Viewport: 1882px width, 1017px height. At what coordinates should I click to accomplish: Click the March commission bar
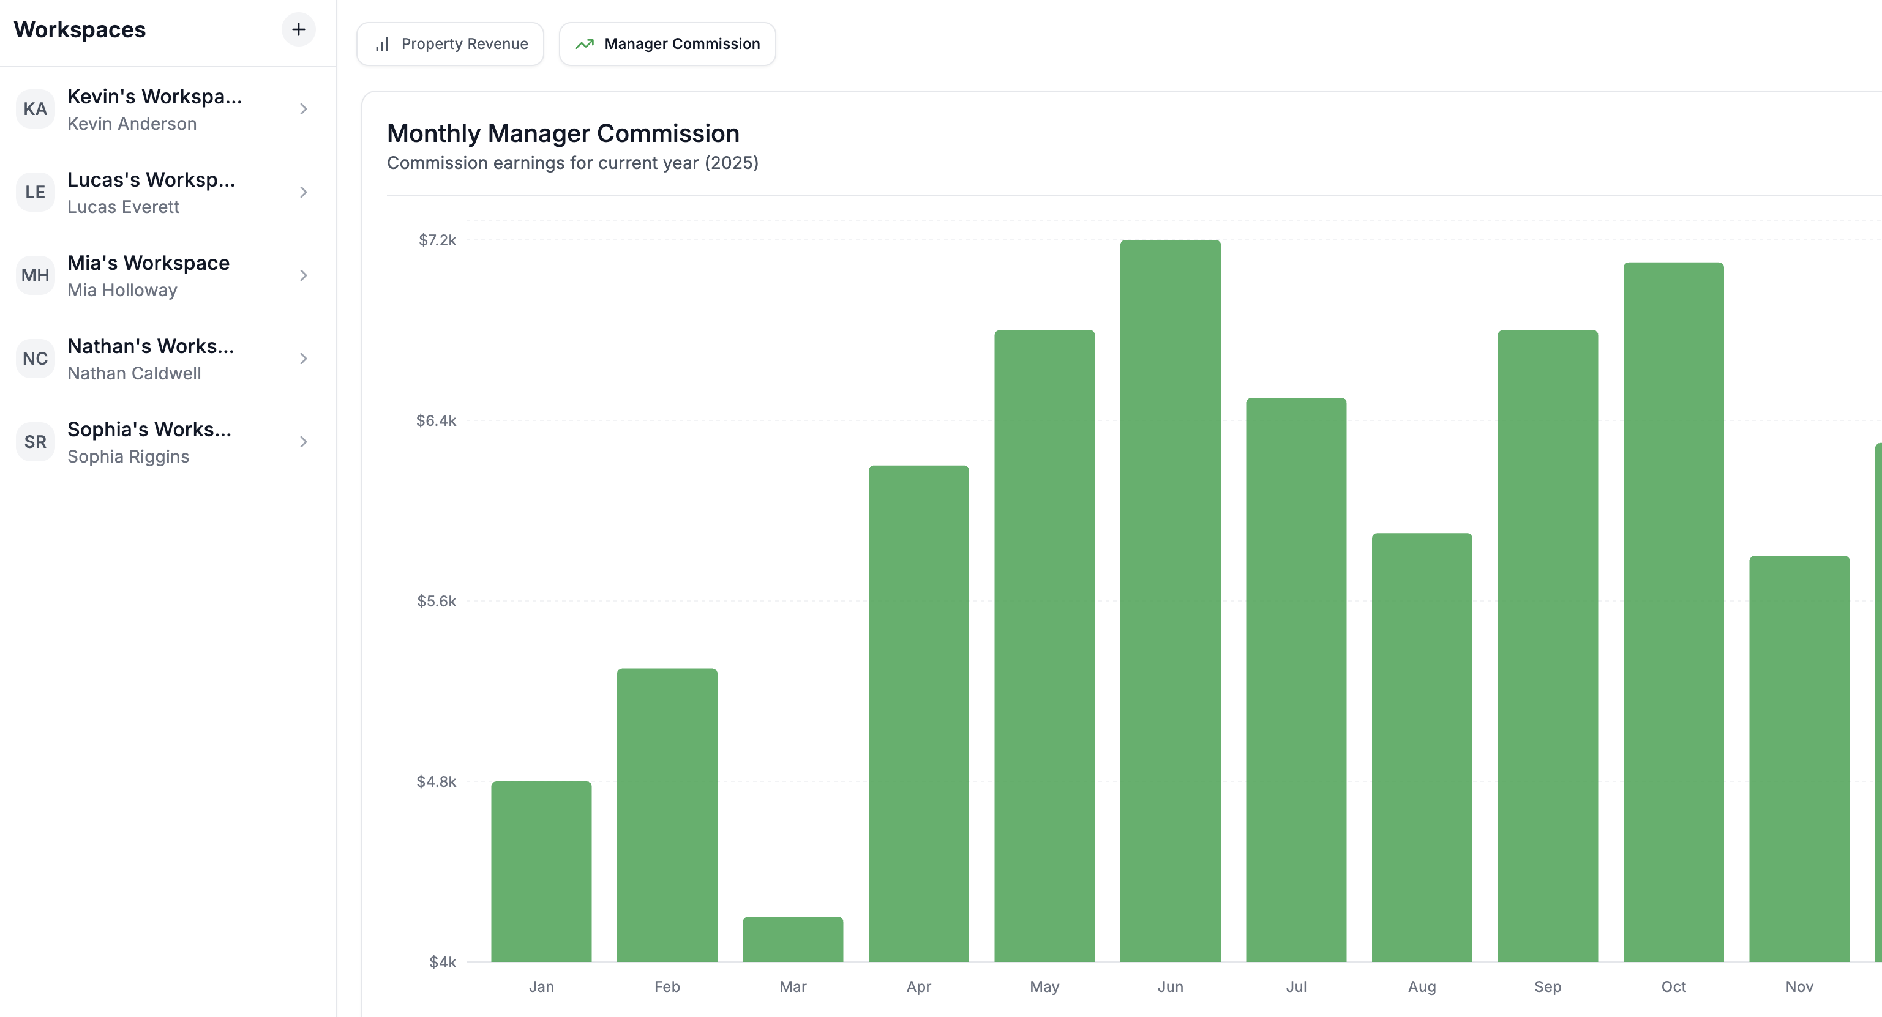(x=793, y=940)
